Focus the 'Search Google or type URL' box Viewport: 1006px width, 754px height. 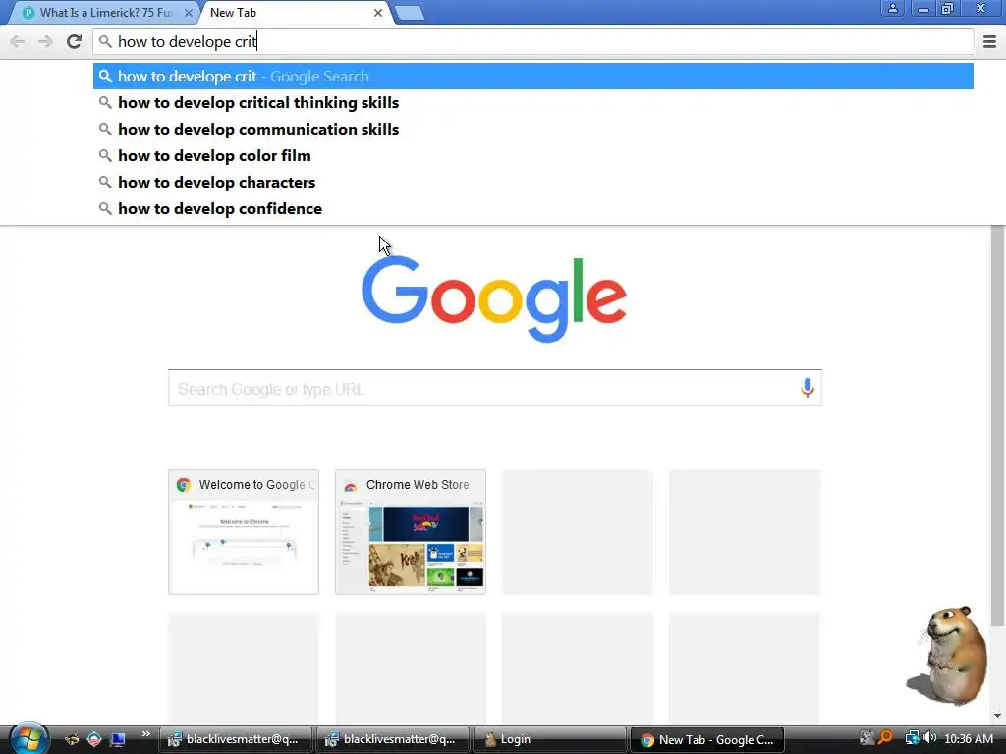[495, 388]
